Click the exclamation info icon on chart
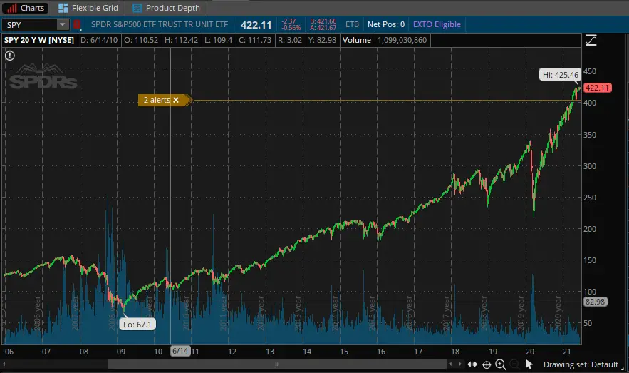 pos(10,56)
